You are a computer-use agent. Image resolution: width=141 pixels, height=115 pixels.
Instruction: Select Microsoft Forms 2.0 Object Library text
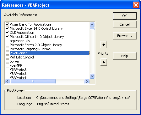pyautogui.click(x=36, y=45)
